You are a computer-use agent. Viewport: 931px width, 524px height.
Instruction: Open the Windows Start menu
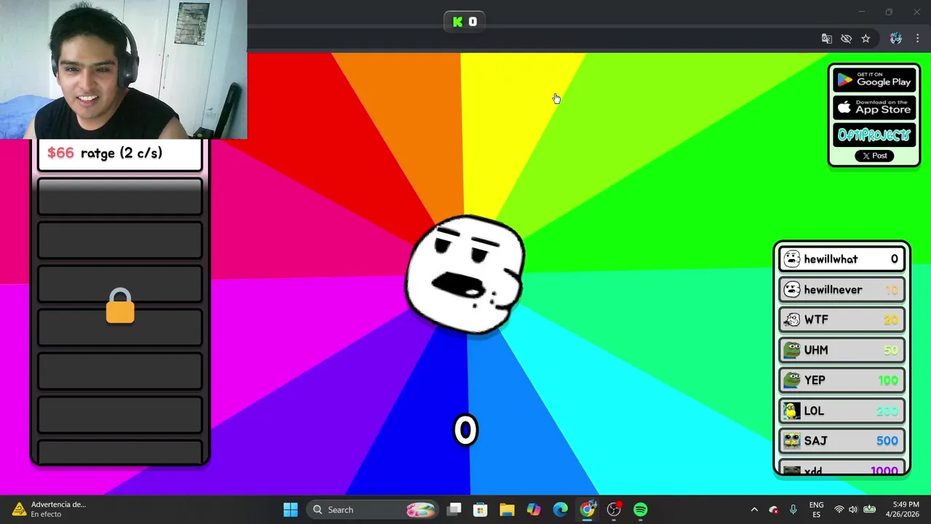pyautogui.click(x=290, y=509)
